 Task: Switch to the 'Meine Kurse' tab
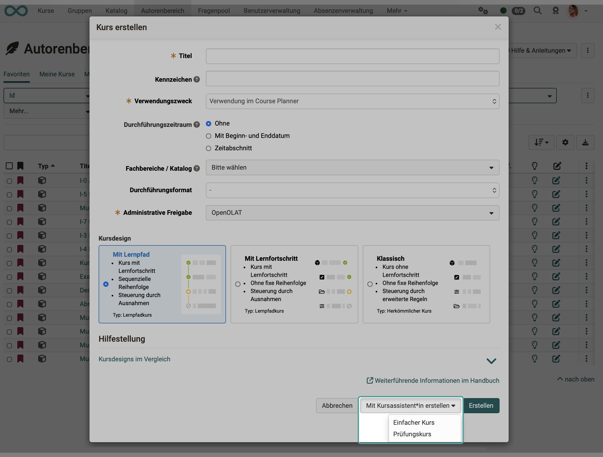click(57, 74)
